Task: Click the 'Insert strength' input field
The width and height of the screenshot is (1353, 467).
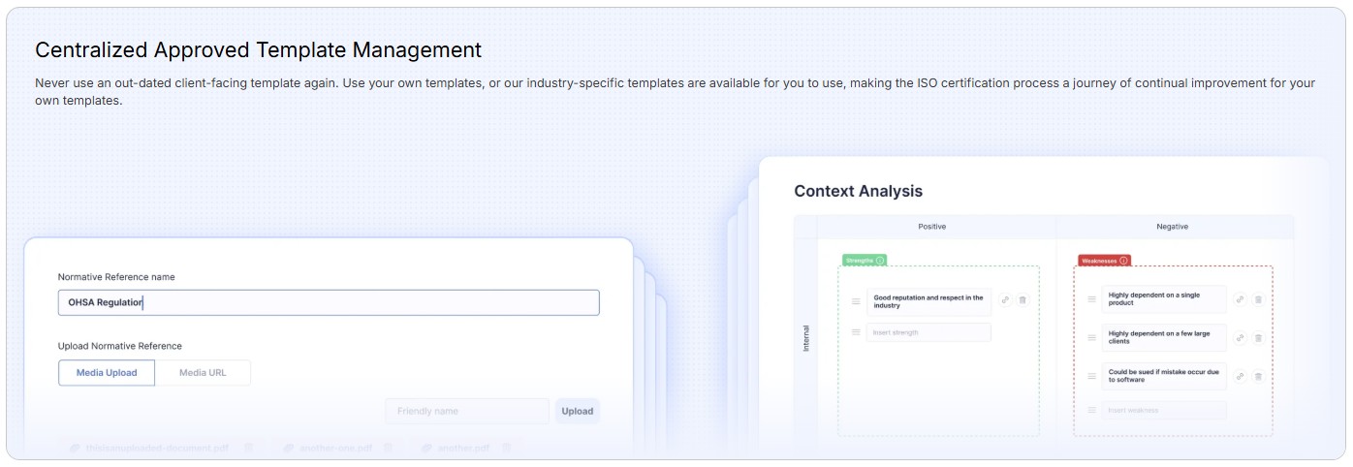Action: 928,332
